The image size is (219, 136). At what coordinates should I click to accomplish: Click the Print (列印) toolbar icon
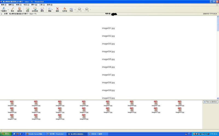tap(71, 9)
